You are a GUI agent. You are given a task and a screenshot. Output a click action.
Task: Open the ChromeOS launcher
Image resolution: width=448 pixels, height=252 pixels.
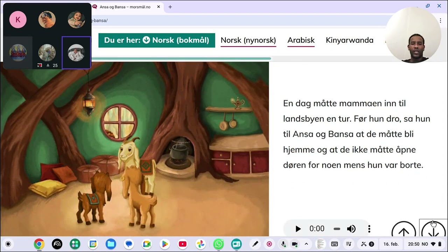point(8,244)
